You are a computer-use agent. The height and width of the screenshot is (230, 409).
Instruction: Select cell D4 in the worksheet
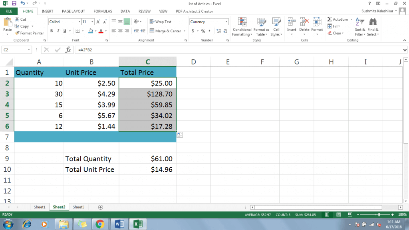193,104
